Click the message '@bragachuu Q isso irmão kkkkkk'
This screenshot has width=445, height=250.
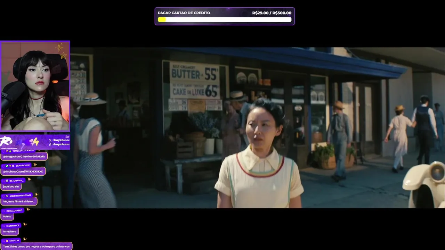click(x=24, y=157)
